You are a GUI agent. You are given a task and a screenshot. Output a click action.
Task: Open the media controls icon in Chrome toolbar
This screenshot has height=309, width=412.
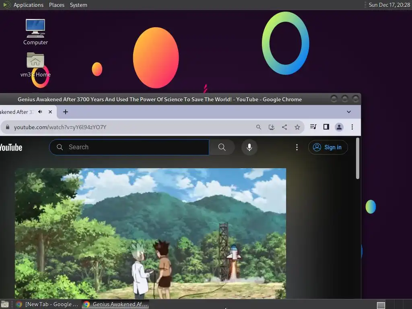(x=313, y=127)
